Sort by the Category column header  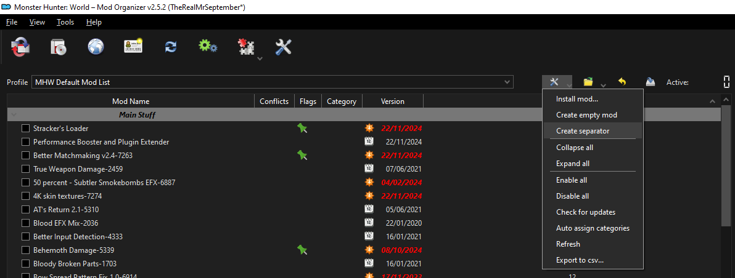click(342, 101)
